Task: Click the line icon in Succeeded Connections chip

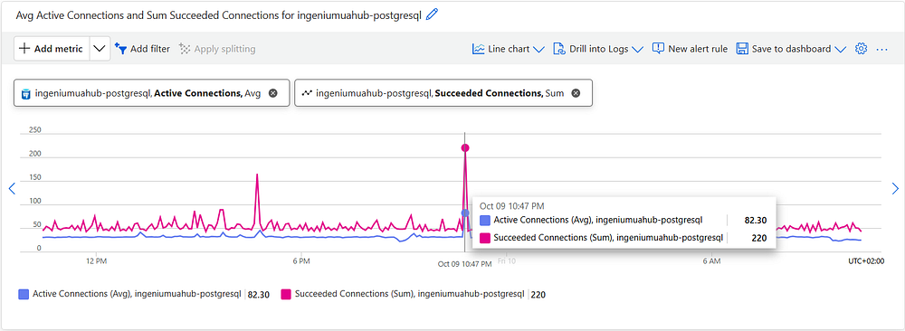Action: tap(307, 93)
